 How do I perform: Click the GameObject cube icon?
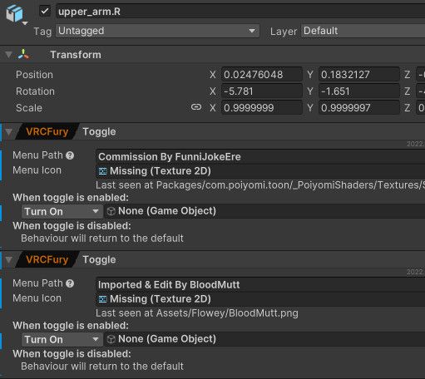click(14, 13)
